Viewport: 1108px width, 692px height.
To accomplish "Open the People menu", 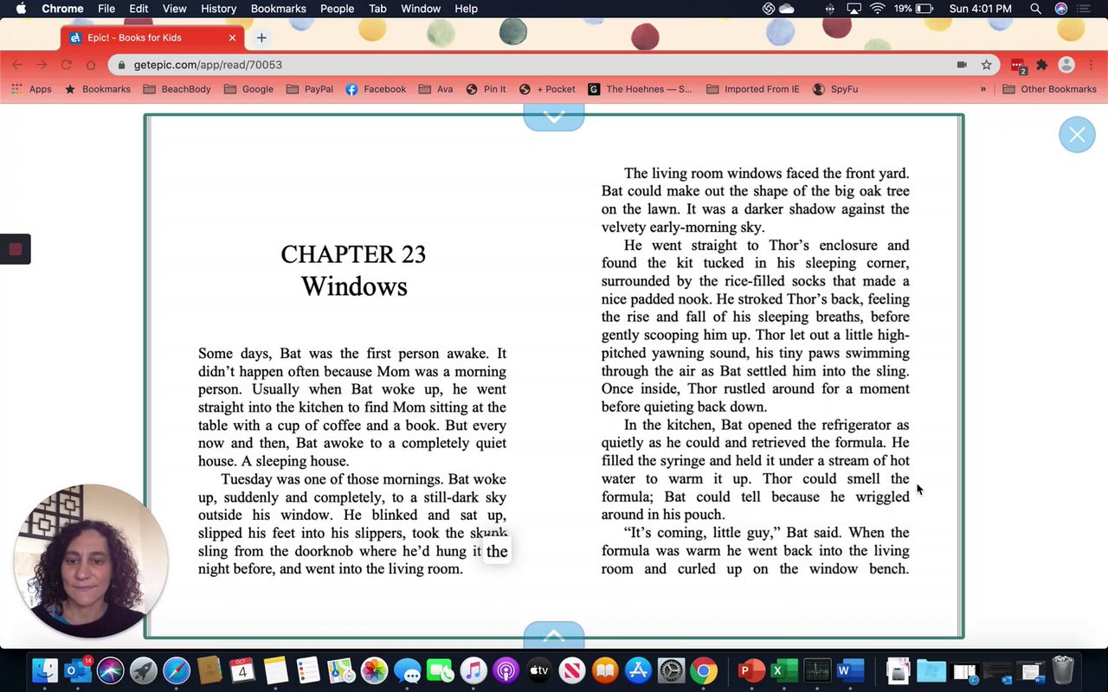I will click(x=337, y=9).
